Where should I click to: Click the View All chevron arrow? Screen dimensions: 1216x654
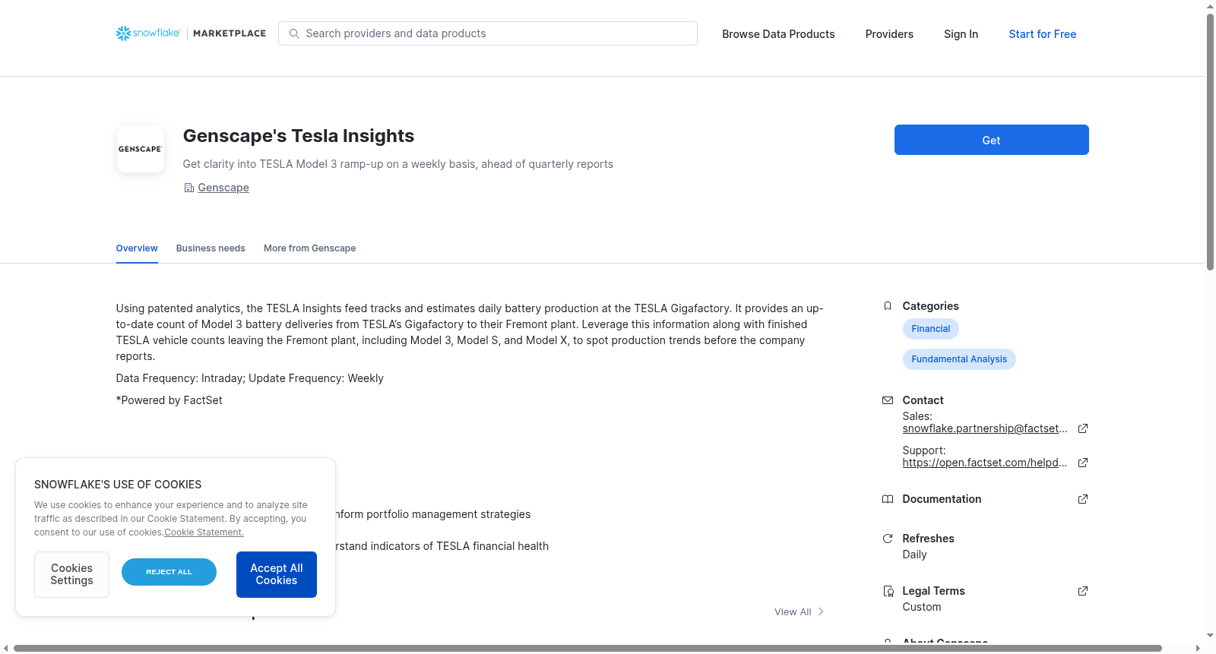[821, 611]
